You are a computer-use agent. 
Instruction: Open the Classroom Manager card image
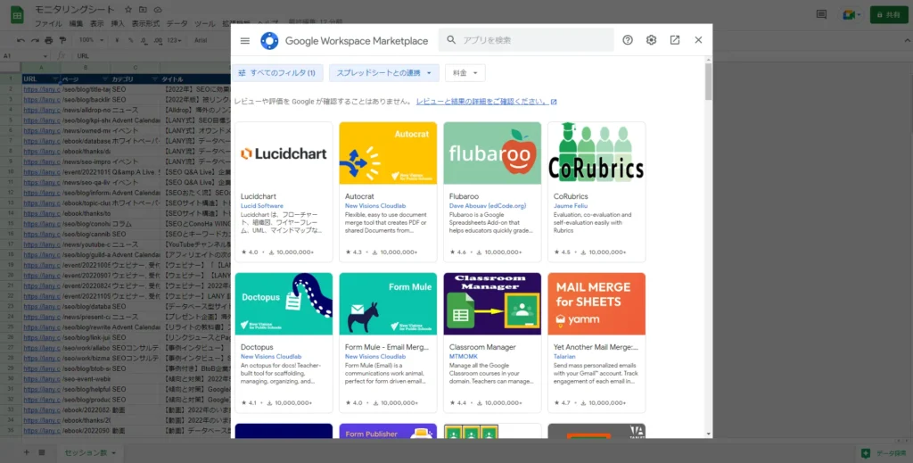pos(492,304)
